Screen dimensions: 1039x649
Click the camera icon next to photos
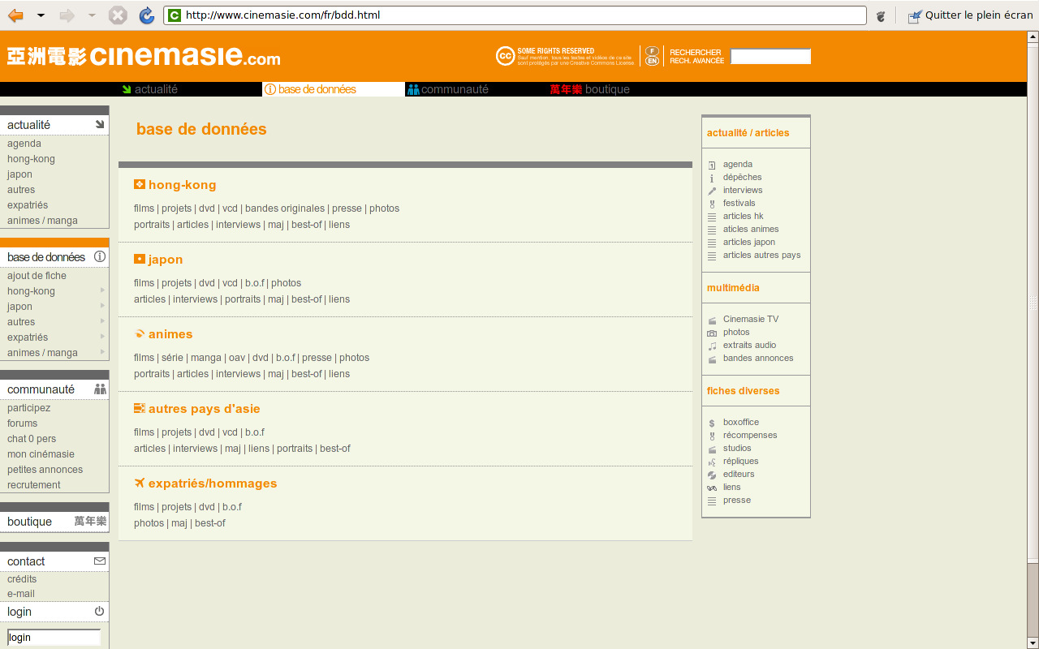click(x=712, y=333)
